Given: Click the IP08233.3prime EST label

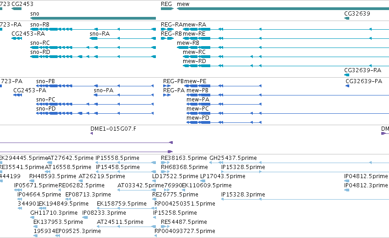Looking at the screenshot, I should pyautogui.click(x=104, y=213).
